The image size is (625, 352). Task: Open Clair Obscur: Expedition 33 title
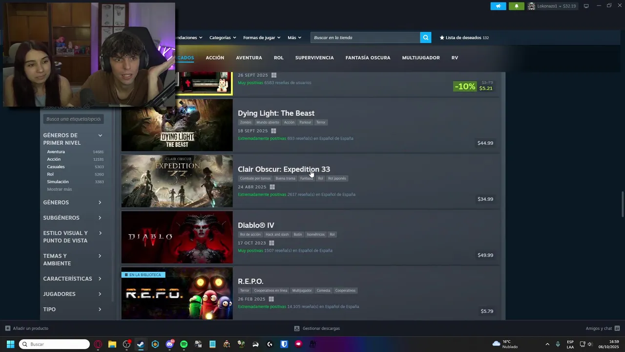(284, 169)
